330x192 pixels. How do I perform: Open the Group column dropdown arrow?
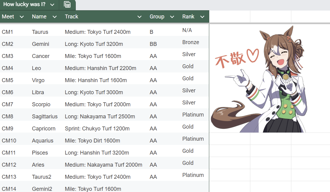[x=172, y=17]
